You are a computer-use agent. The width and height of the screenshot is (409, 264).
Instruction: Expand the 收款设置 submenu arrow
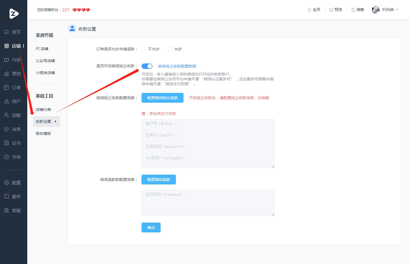pos(55,122)
